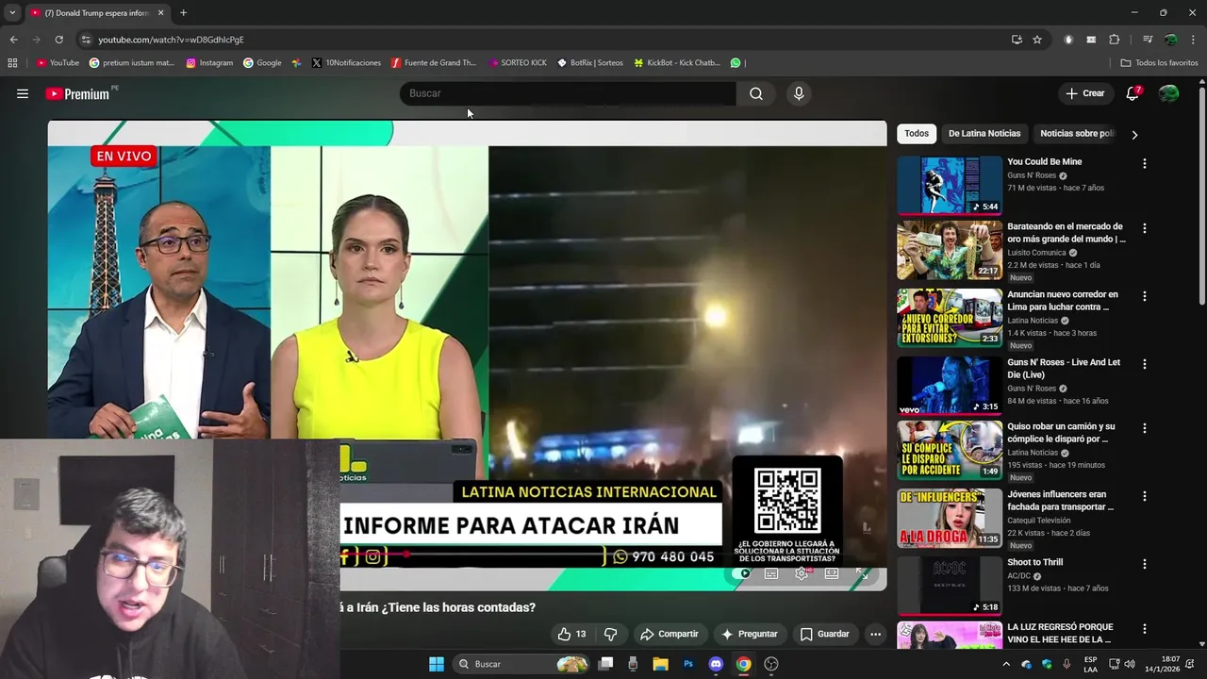
Task: Switch the player to theater mode
Action: pyautogui.click(x=832, y=573)
